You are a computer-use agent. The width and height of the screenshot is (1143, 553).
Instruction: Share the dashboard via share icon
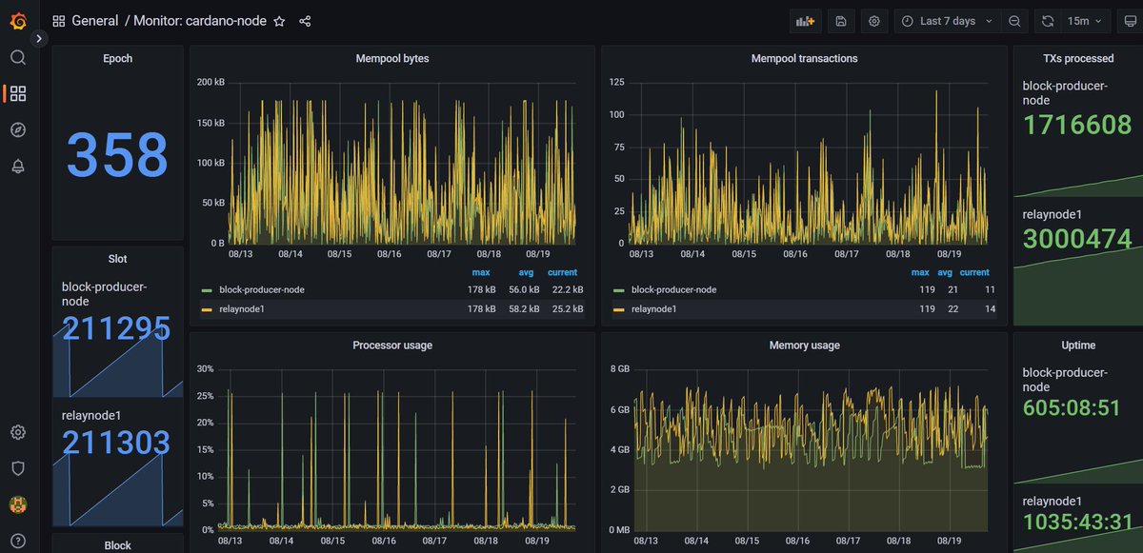click(x=305, y=21)
